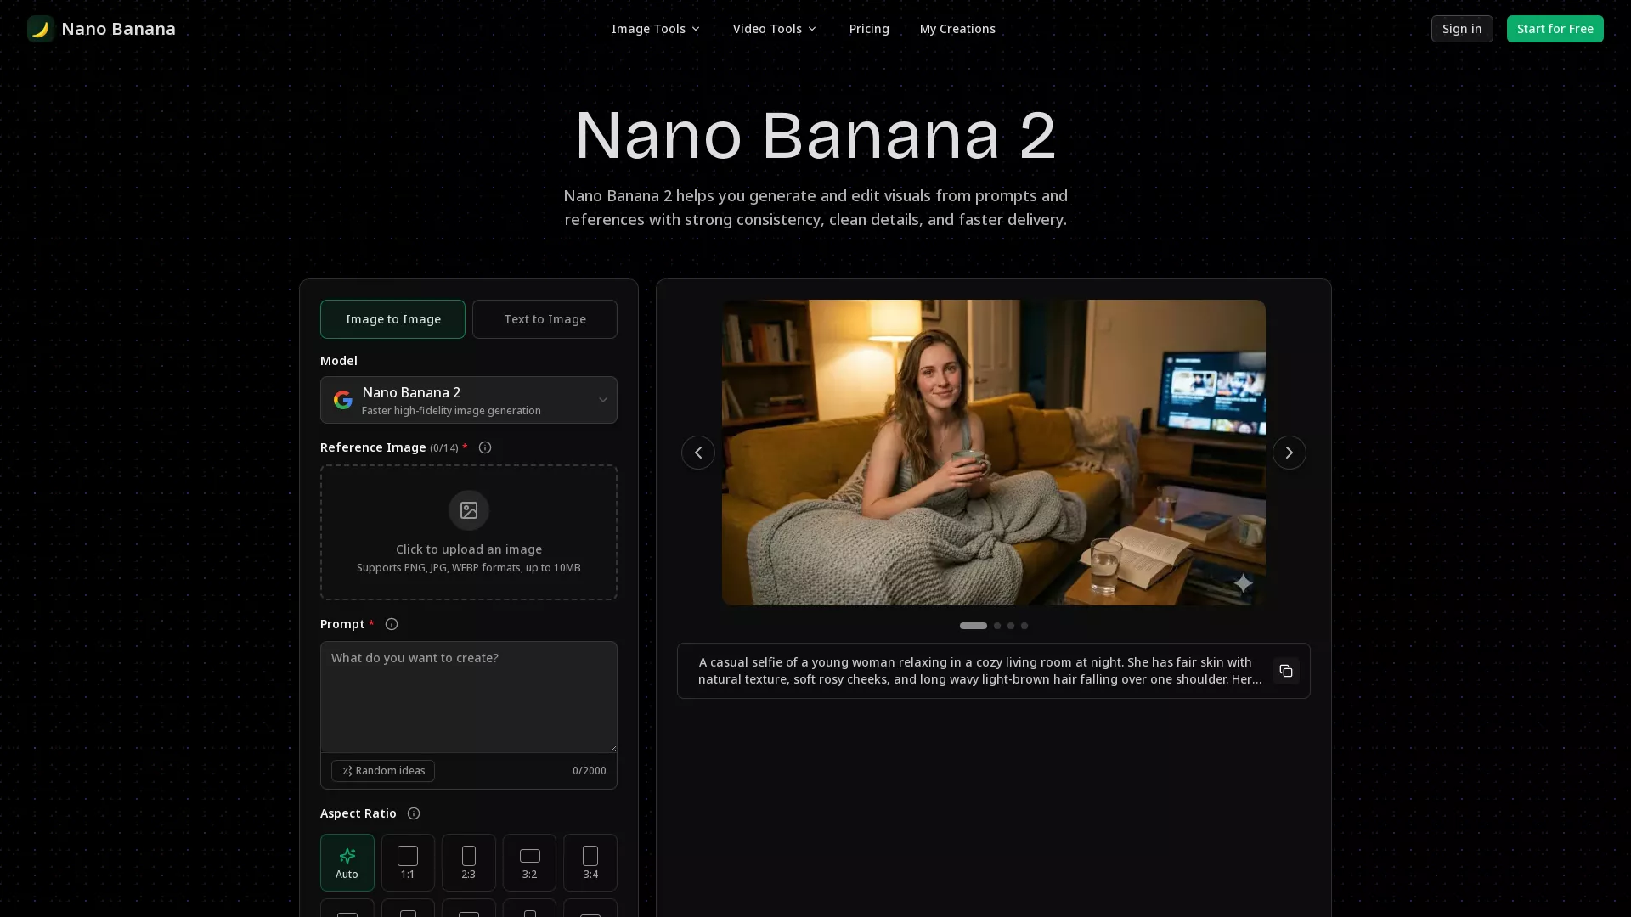This screenshot has width=1631, height=917.
Task: Select the 1:1 aspect ratio
Action: point(408,862)
